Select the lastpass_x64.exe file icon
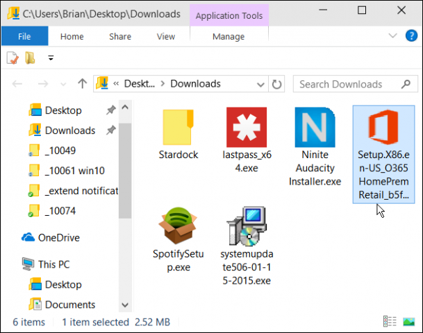 (x=246, y=127)
